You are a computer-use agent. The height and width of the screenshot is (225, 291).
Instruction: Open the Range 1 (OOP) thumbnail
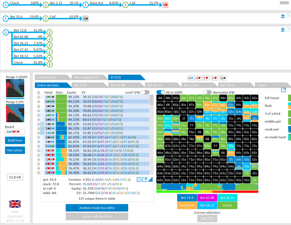point(15,88)
